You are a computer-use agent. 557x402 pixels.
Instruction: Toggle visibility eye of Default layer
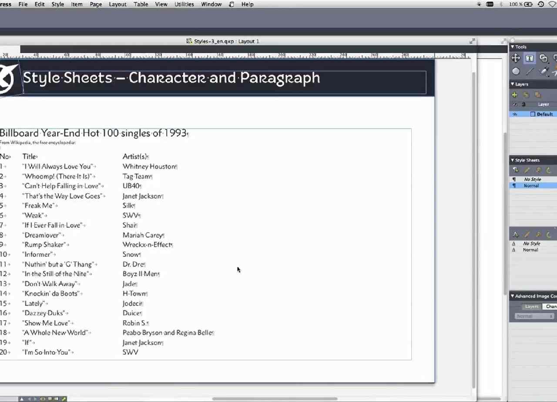pyautogui.click(x=515, y=114)
